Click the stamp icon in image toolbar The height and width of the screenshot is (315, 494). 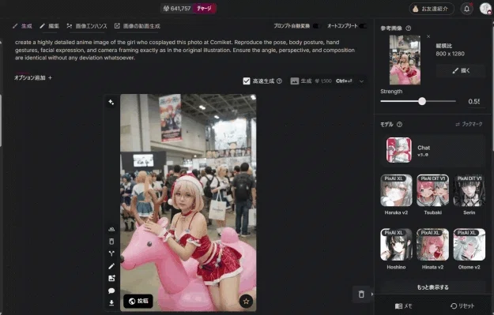coord(111,229)
